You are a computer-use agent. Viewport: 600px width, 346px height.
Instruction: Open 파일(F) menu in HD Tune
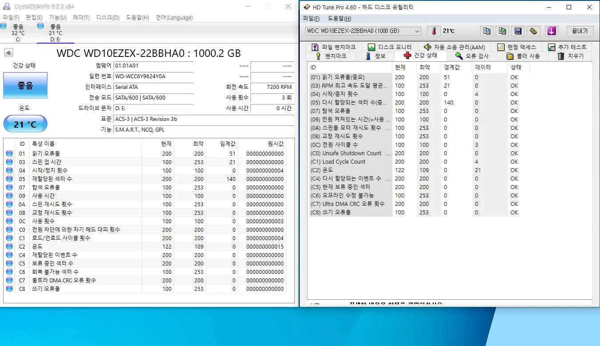(x=311, y=19)
